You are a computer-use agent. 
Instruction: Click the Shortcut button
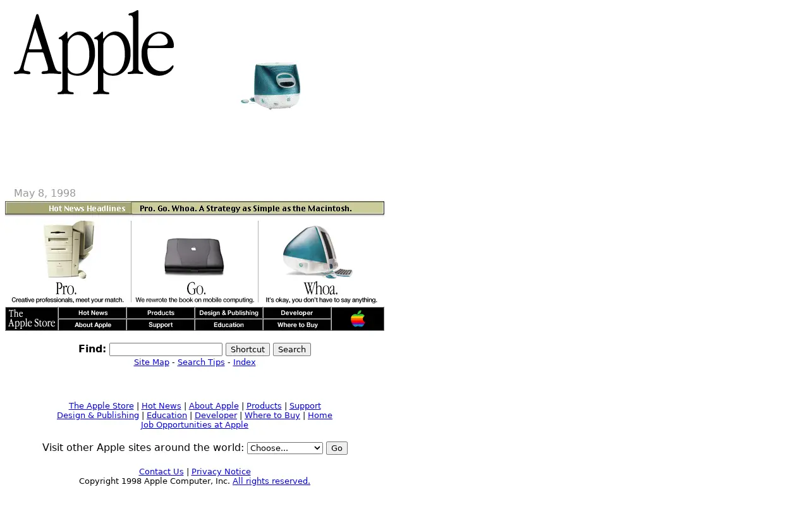point(248,349)
